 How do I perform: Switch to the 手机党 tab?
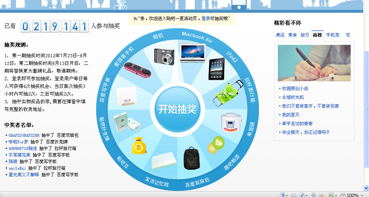click(x=333, y=35)
